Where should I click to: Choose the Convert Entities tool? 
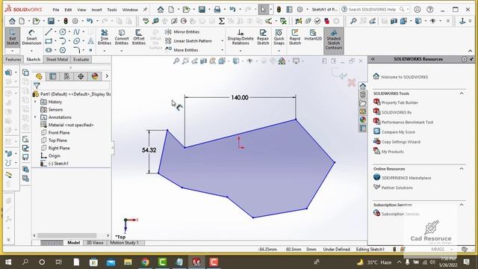tap(122, 37)
